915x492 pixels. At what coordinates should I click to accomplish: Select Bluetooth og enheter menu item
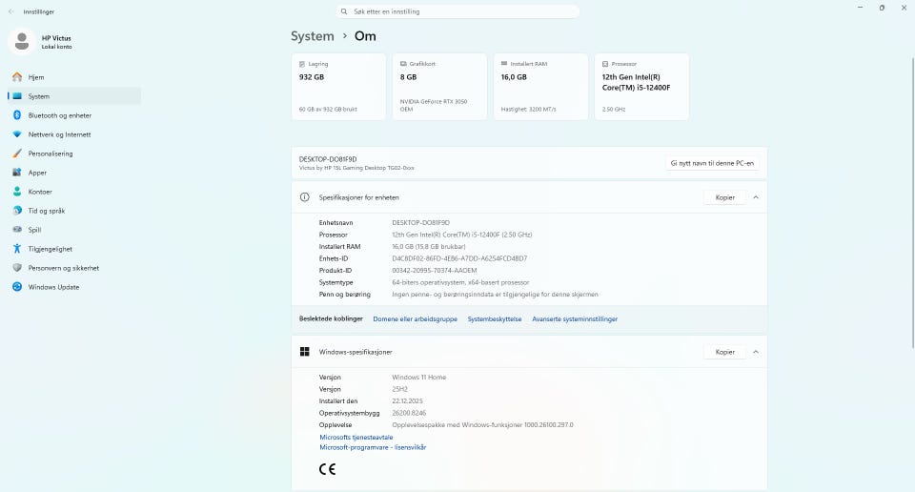(x=74, y=115)
